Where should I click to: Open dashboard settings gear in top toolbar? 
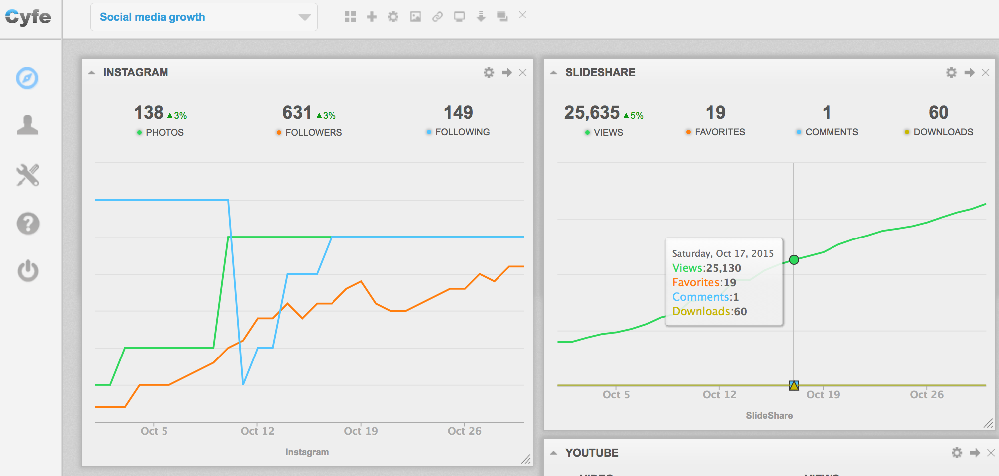coord(393,17)
